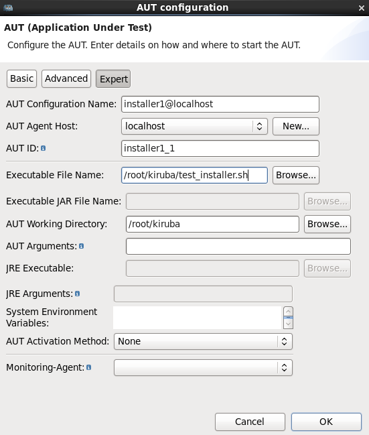Click the System Environment Variables scrollbar

coord(289,318)
